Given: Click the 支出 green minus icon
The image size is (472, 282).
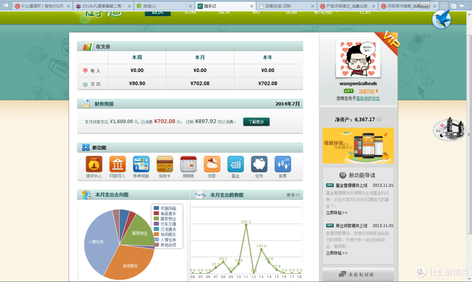Looking at the screenshot, I should coord(85,85).
